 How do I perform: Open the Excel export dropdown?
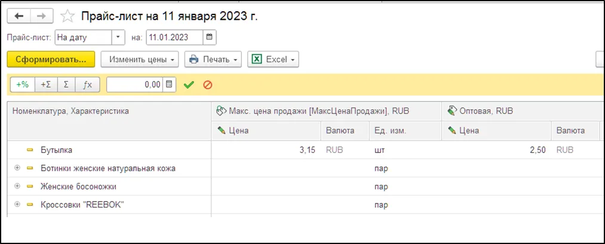pos(273,60)
